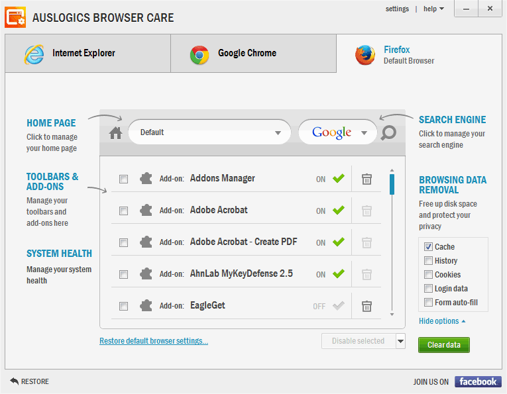Click the SEARCH ENGINE heading
The width and height of the screenshot is (507, 394).
pos(453,120)
